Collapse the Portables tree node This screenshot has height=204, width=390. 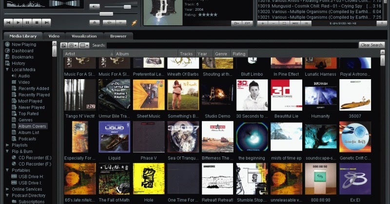[x=7, y=170]
